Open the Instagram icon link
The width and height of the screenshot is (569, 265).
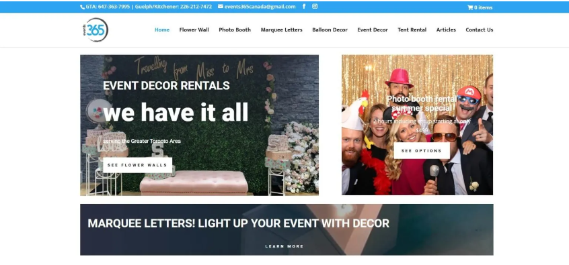tap(315, 6)
